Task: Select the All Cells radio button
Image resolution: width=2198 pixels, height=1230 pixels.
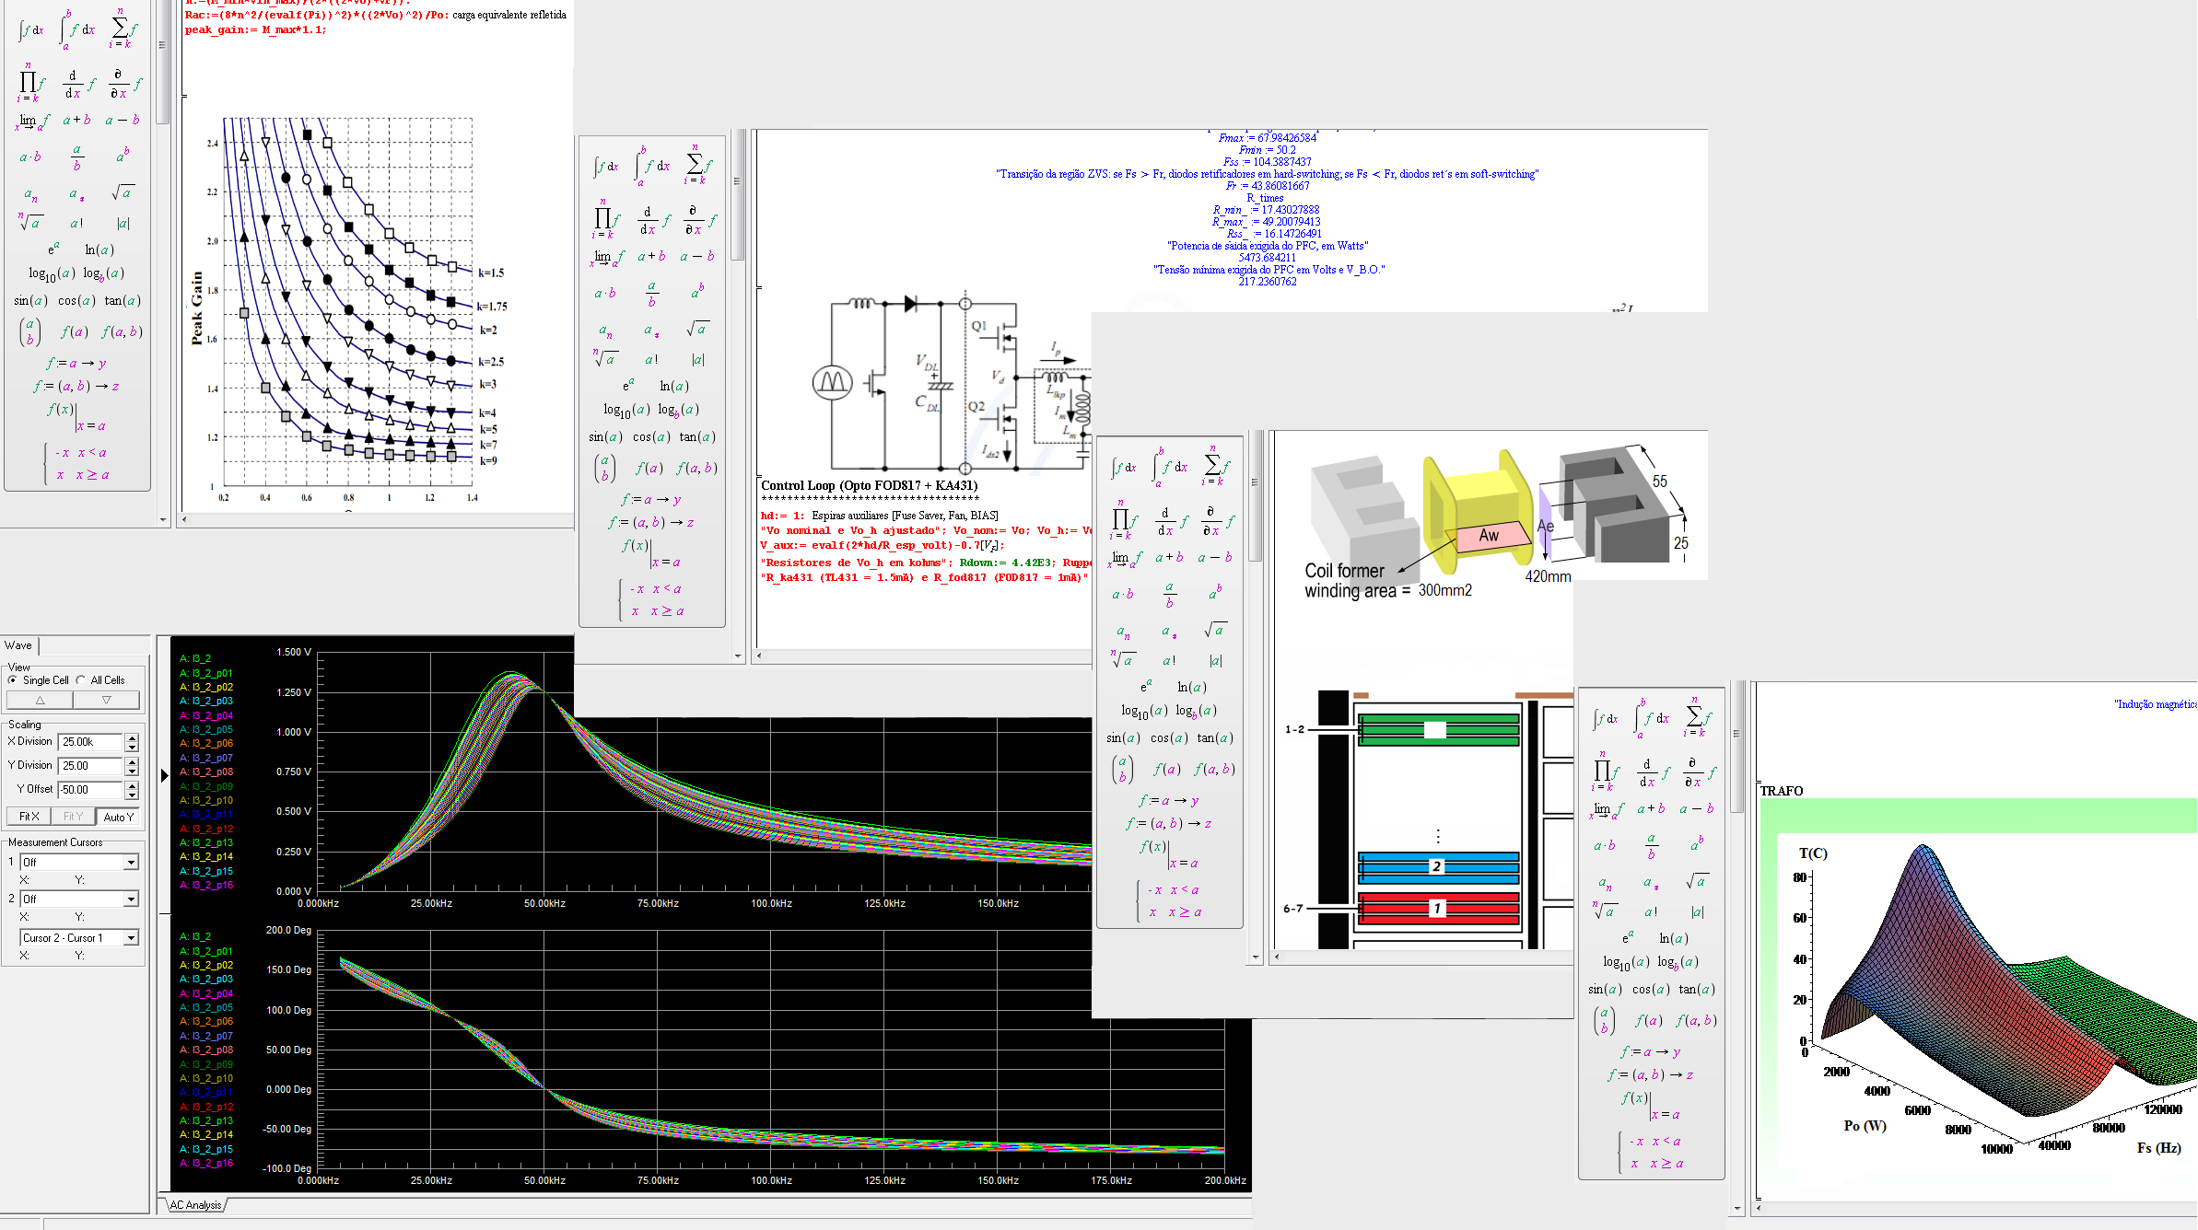Action: click(81, 680)
